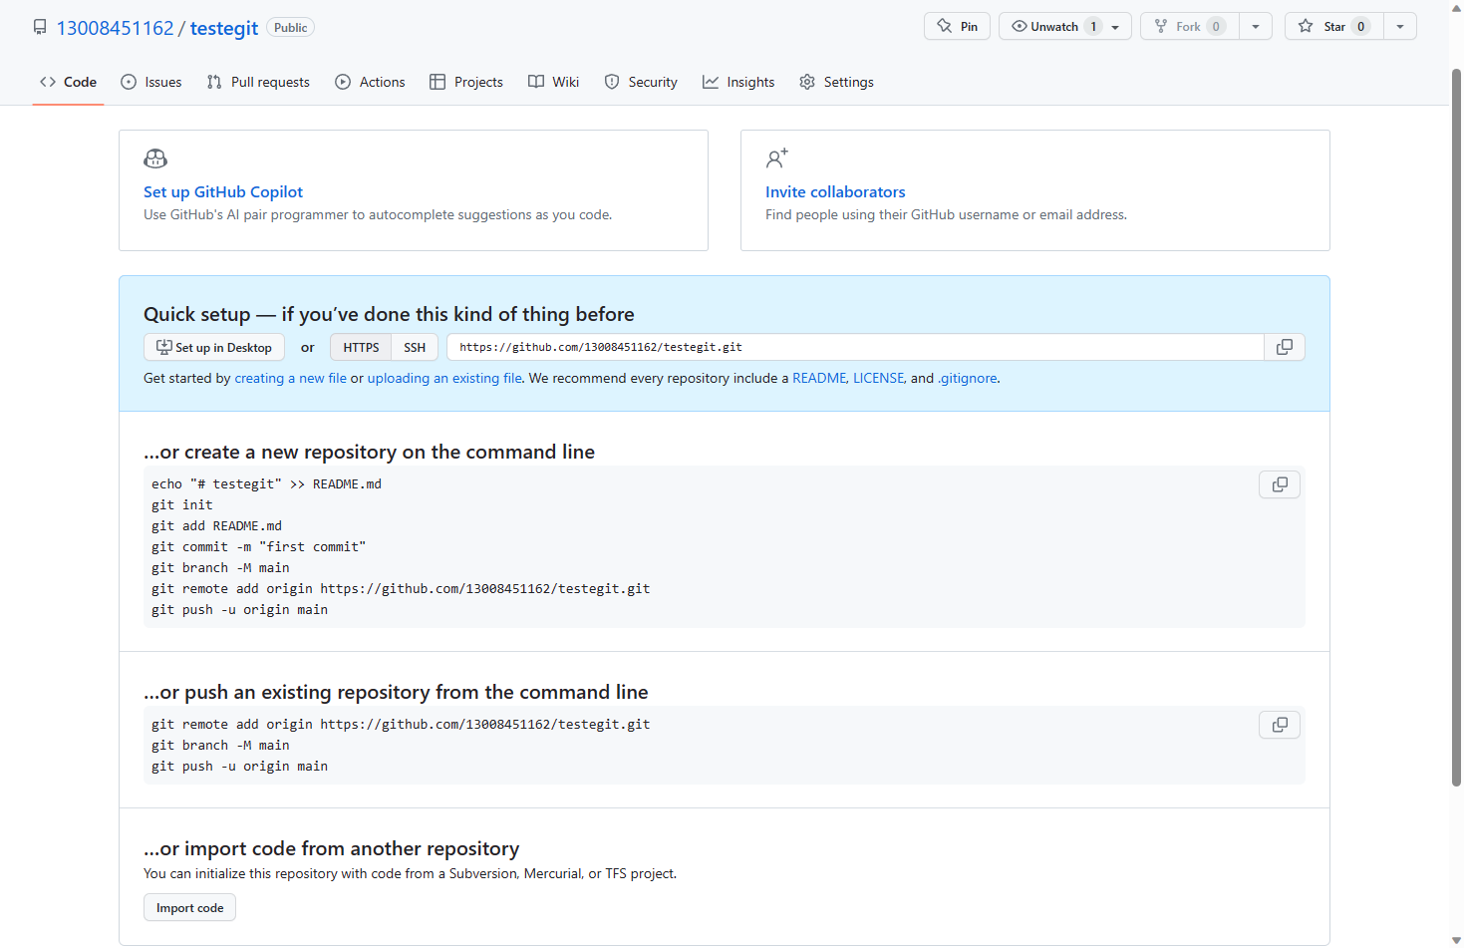Open the Set up GitHub Copilot link
The image size is (1464, 948).
(x=223, y=191)
